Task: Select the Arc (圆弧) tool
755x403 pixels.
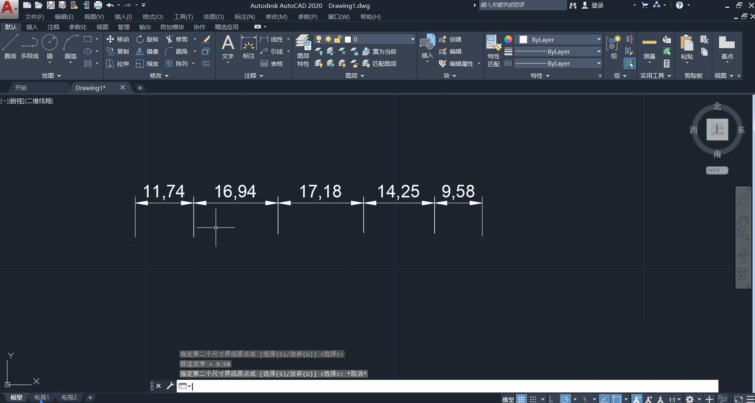Action: [70, 46]
